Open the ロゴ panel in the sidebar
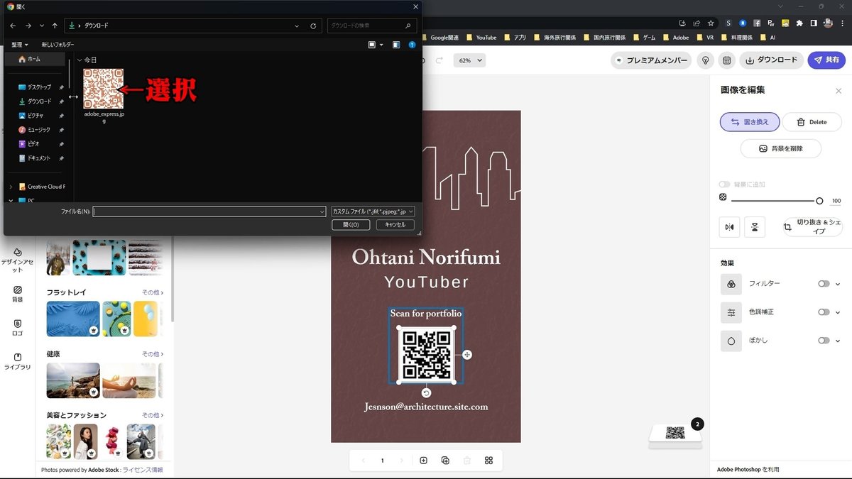This screenshot has height=479, width=852. pyautogui.click(x=18, y=327)
